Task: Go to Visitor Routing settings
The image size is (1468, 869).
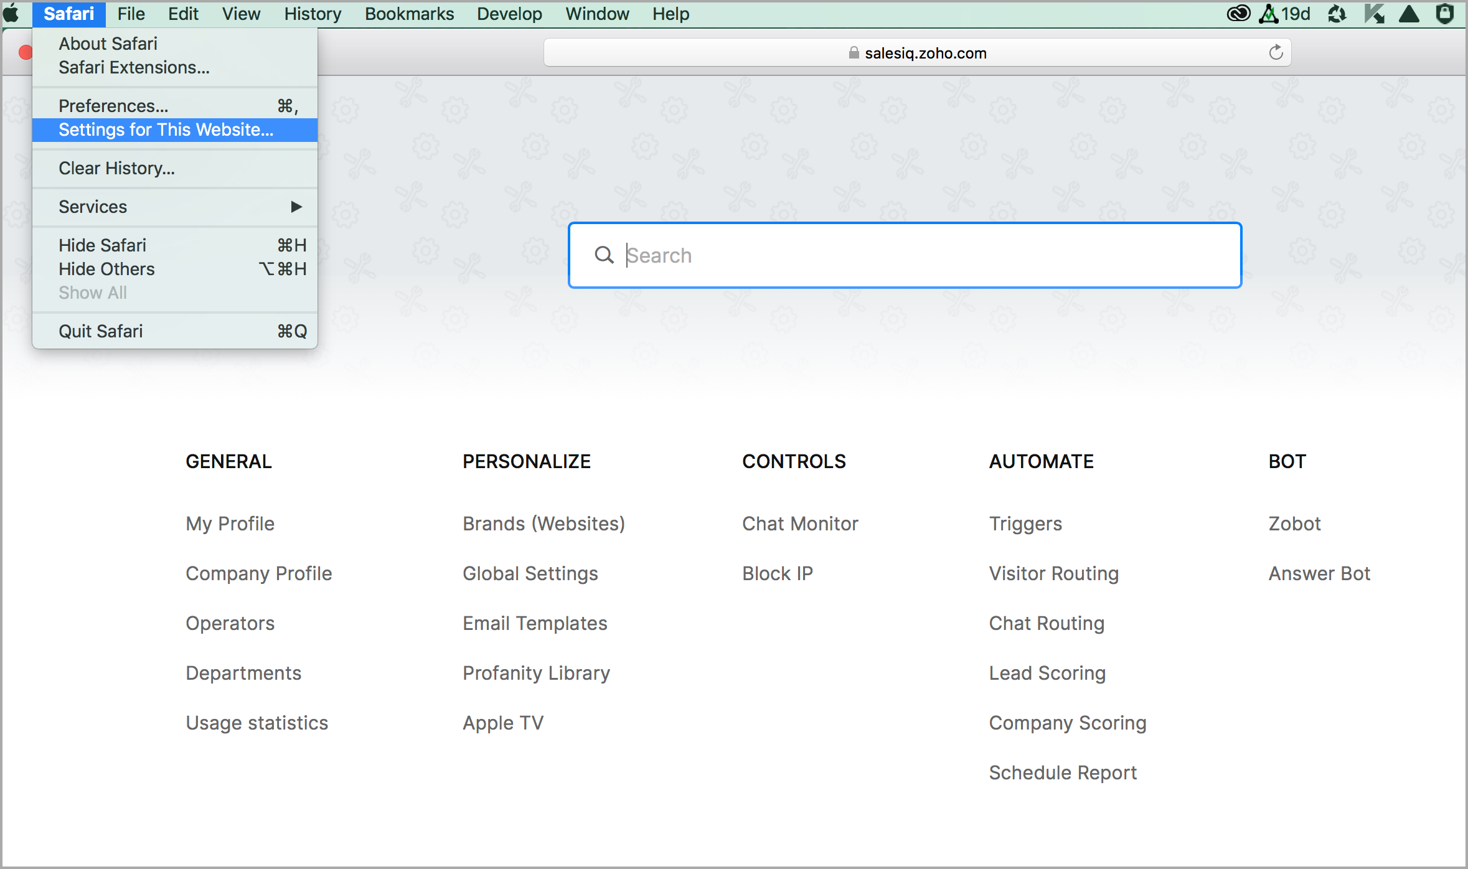Action: (1053, 573)
